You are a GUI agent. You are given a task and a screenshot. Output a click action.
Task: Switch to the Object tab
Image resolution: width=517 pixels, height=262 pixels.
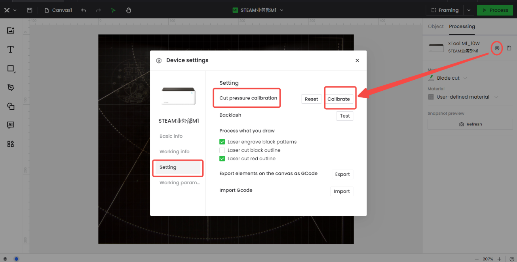click(435, 26)
